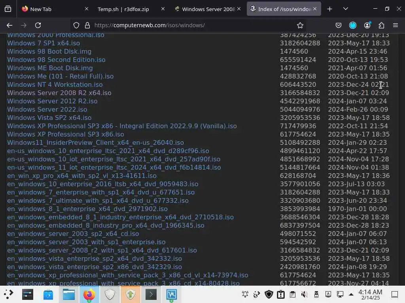The height and width of the screenshot is (303, 405).
Task: Open the XP Integral Edition 2022.9.9 (Vanilla) link
Action: (x=122, y=126)
